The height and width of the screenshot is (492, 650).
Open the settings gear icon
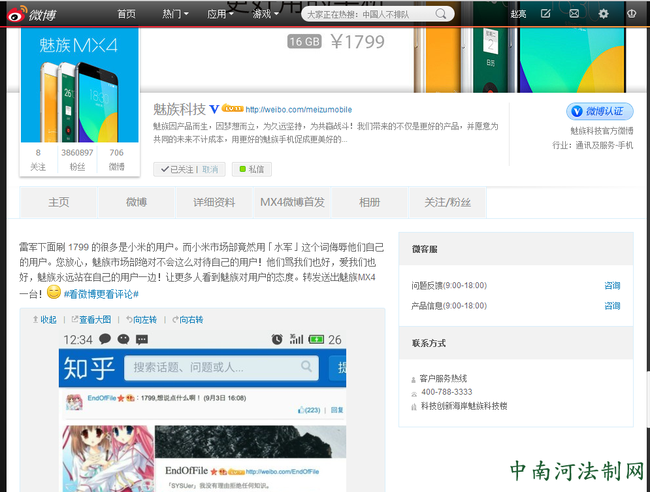coord(603,14)
